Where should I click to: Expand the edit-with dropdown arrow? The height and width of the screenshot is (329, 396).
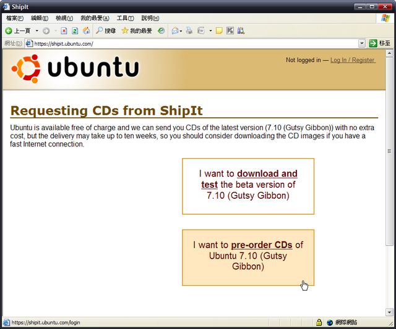(x=210, y=31)
